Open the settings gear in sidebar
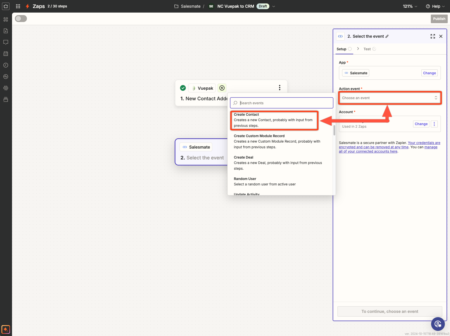450x336 pixels. coord(6,88)
